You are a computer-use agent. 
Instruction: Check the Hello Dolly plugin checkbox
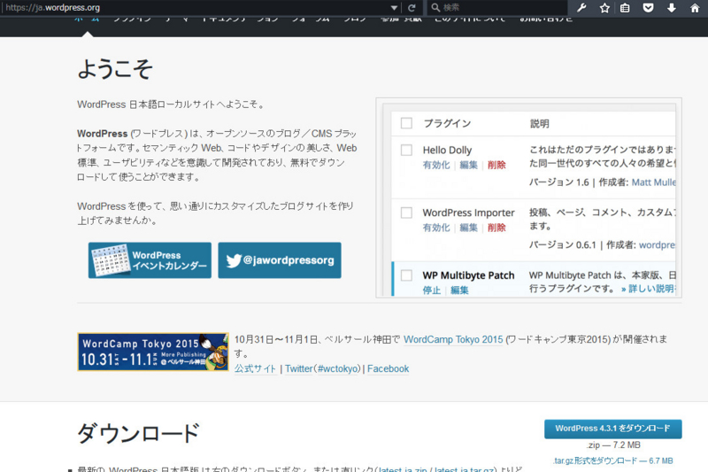click(x=406, y=150)
